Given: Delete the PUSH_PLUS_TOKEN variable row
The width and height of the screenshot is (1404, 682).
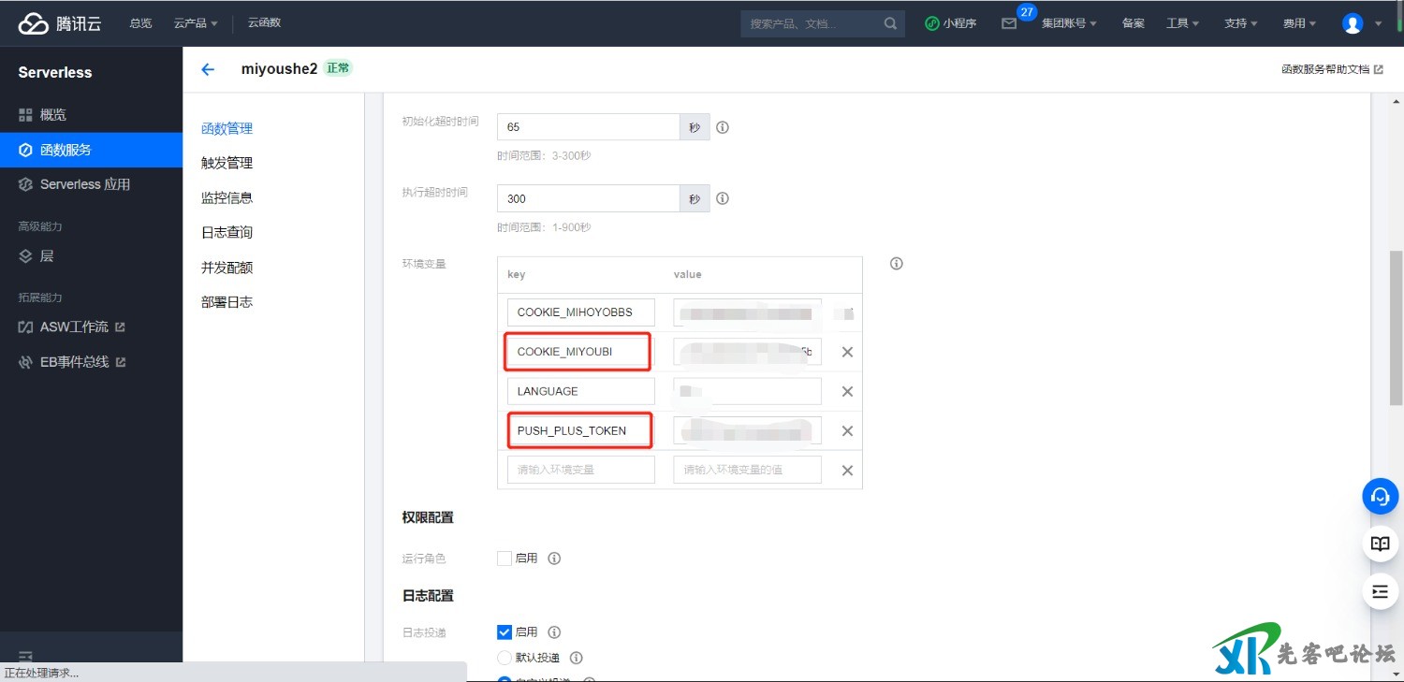Looking at the screenshot, I should (847, 431).
